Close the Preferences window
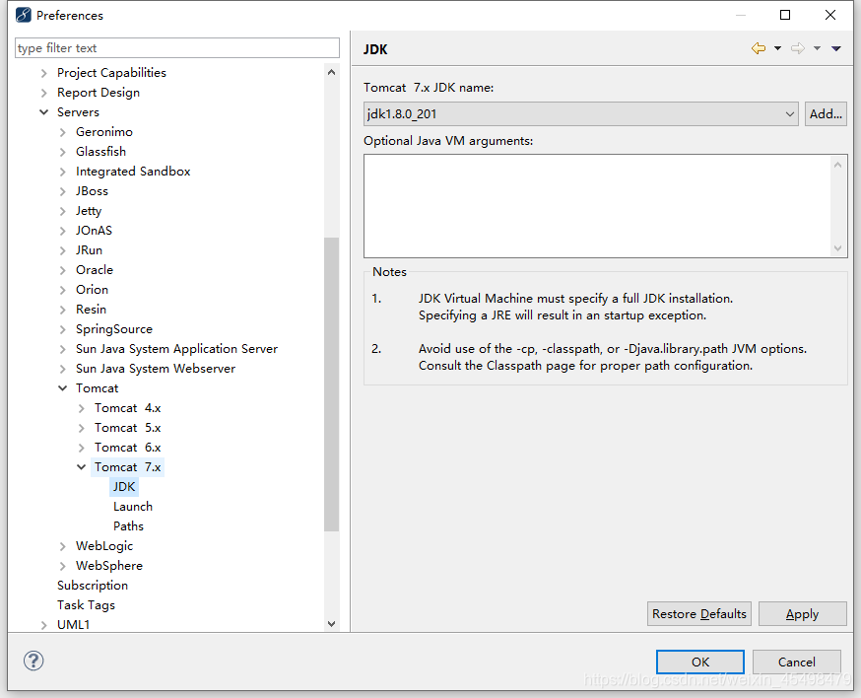Viewport: 861px width, 698px height. tap(830, 15)
